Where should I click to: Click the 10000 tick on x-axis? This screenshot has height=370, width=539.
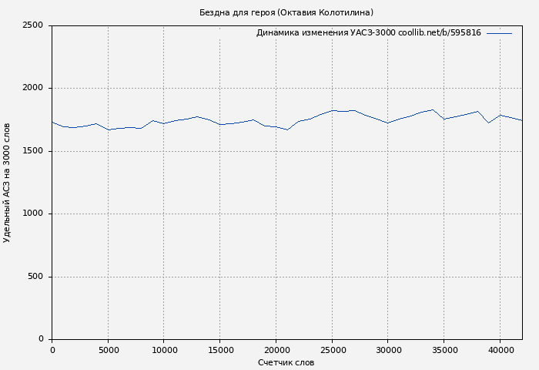(164, 350)
